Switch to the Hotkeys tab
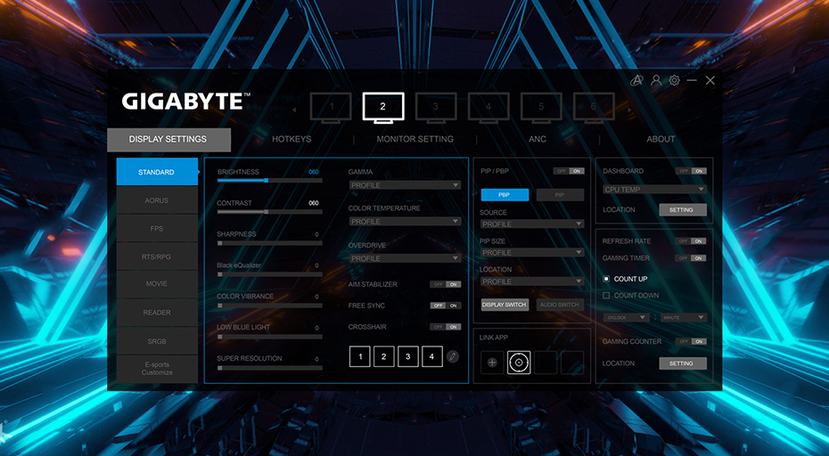 click(x=291, y=140)
